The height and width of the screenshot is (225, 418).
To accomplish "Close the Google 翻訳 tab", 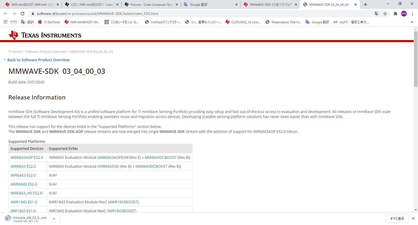I will tap(236, 4).
